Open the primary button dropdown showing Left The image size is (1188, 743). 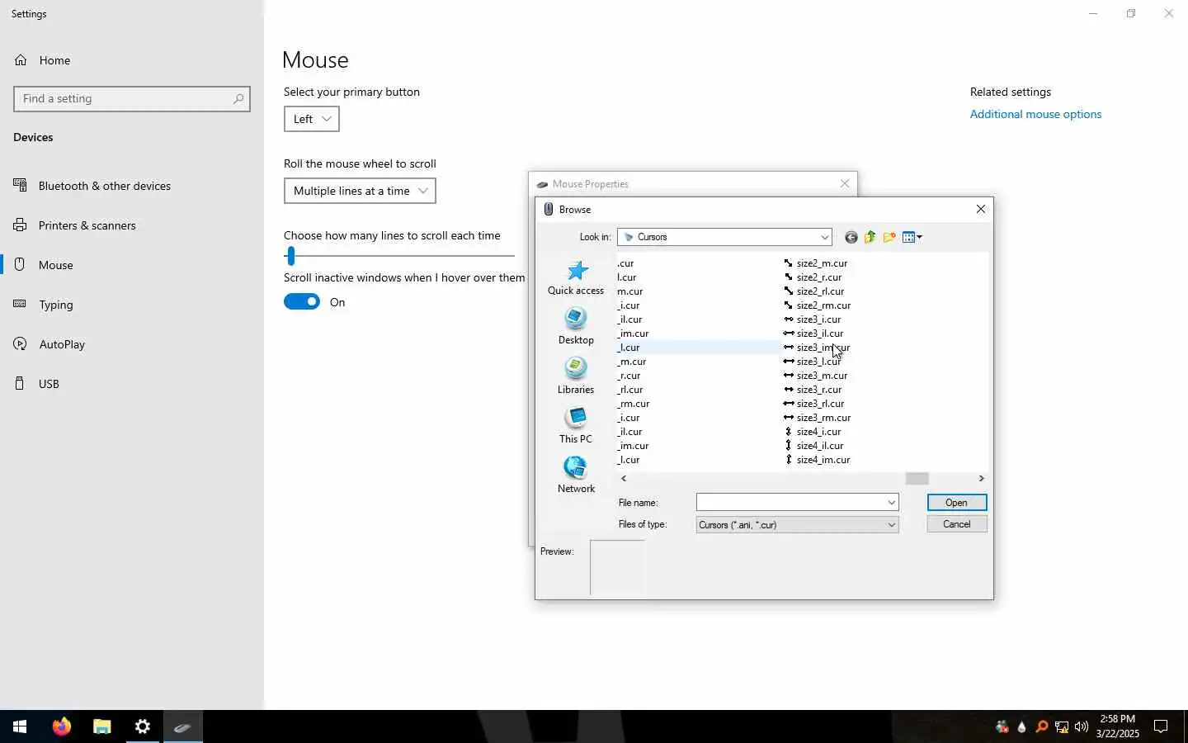[312, 119]
